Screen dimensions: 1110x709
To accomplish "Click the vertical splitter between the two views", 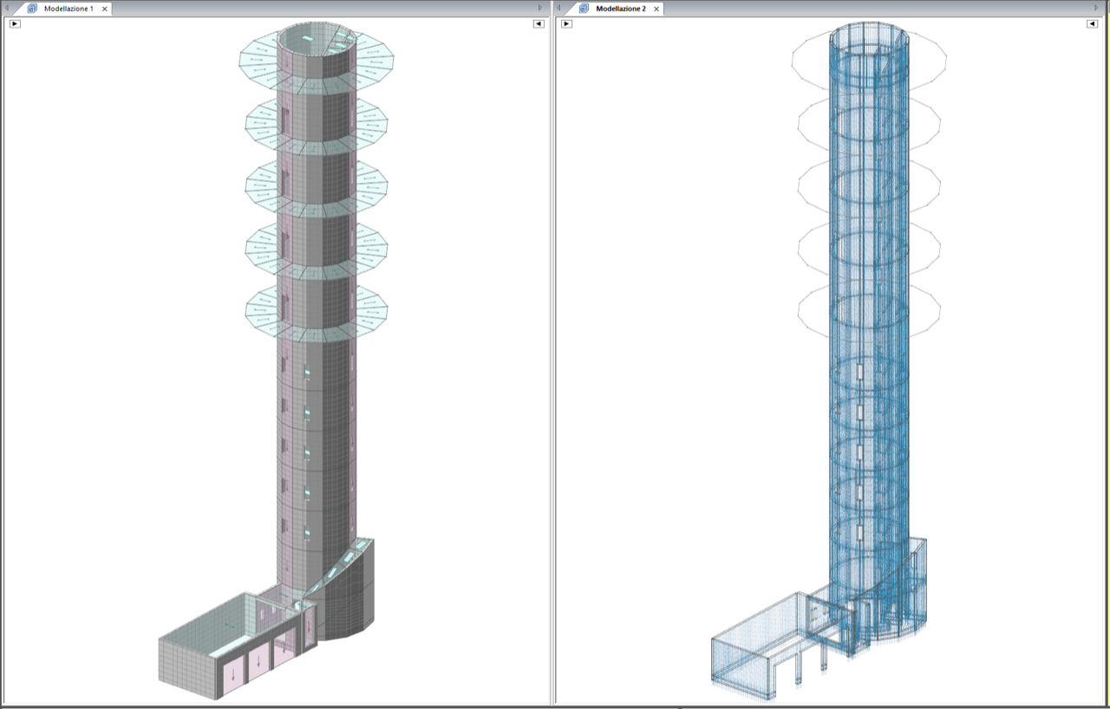I will [552, 347].
